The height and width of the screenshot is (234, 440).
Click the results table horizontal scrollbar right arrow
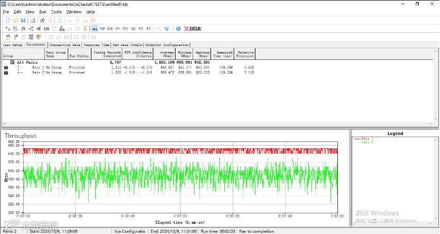(430, 124)
